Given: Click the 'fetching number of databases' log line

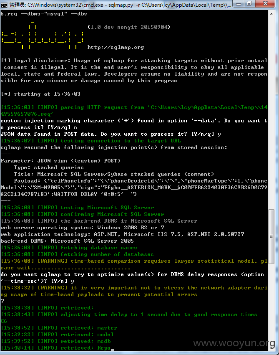Looking at the screenshot, I should pos(77,254).
